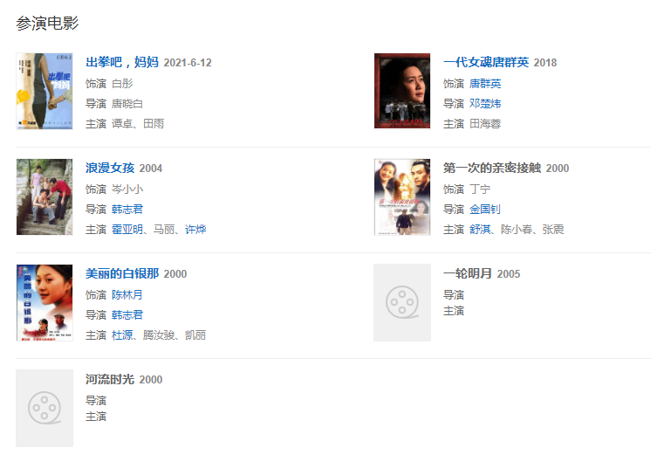The width and height of the screenshot is (651, 455).
Task: Open the 第一次的亲密接触 poster
Action: (402, 196)
